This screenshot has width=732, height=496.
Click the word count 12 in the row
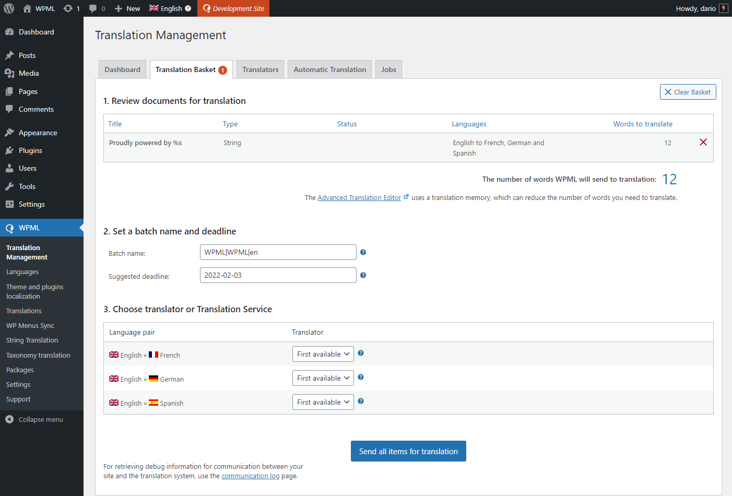pyautogui.click(x=668, y=143)
